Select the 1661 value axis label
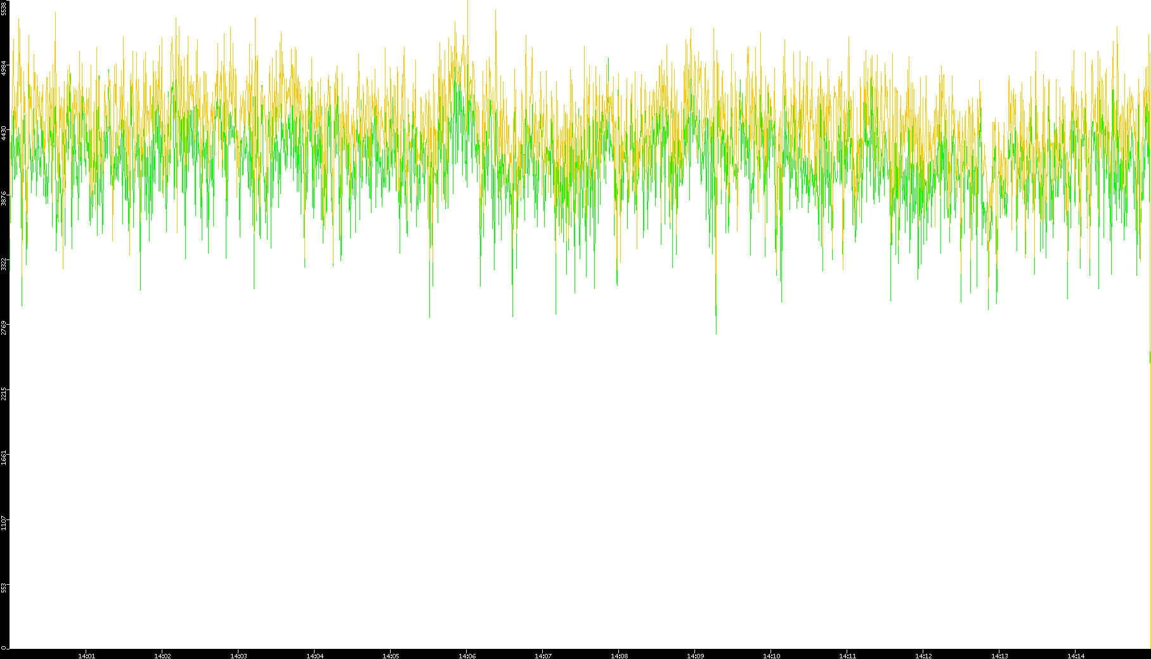The height and width of the screenshot is (659, 1151). coord(4,458)
